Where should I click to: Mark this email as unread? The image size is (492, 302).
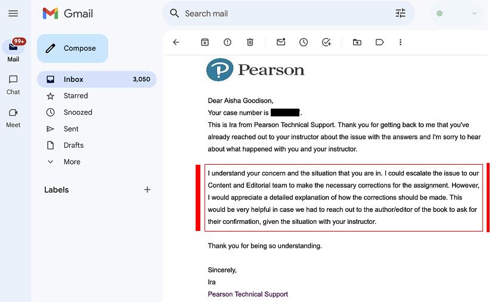281,42
